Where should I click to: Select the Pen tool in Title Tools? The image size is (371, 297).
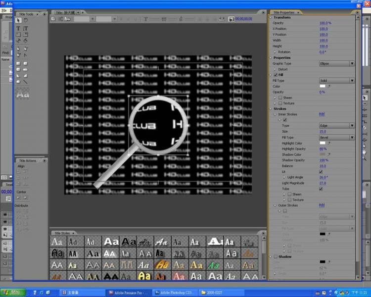[18, 49]
